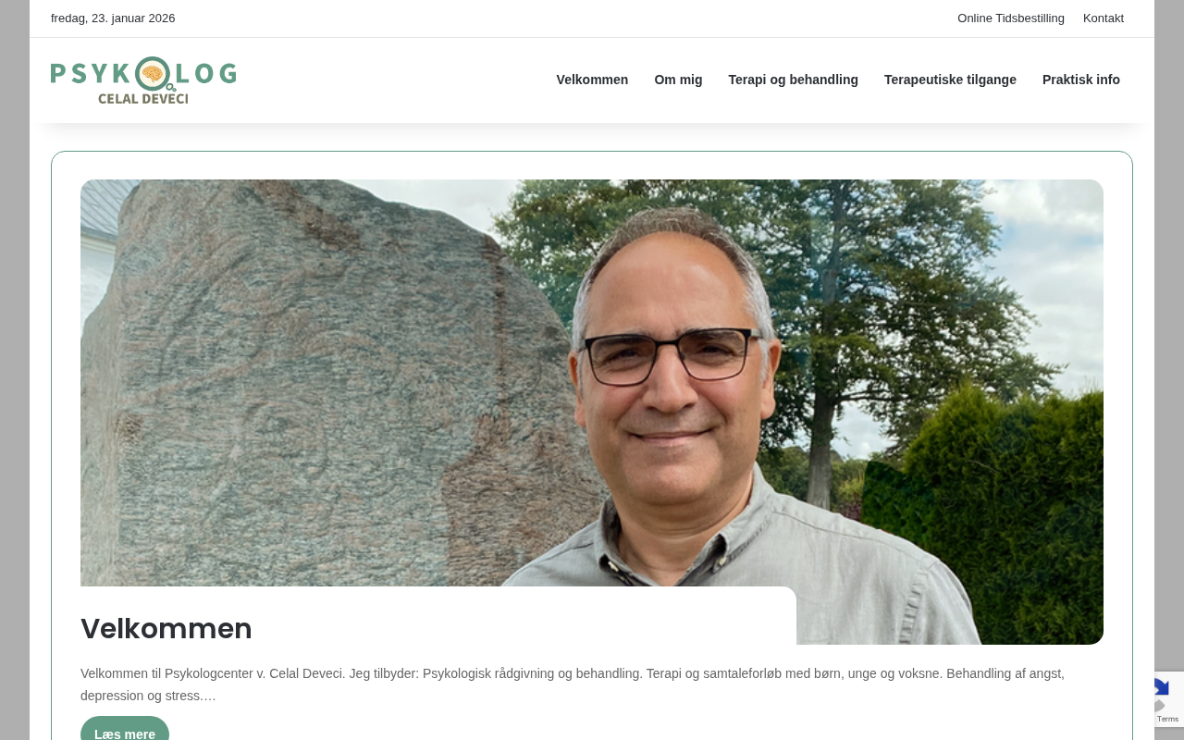
Task: Open the Online Tidsbestilling link
Action: click(x=1011, y=18)
